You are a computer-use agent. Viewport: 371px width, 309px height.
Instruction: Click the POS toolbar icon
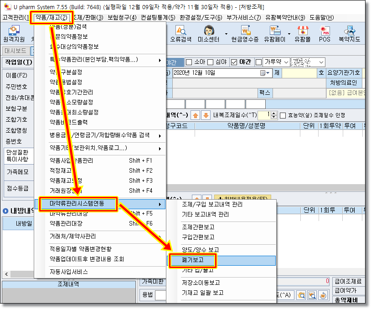[325, 34]
